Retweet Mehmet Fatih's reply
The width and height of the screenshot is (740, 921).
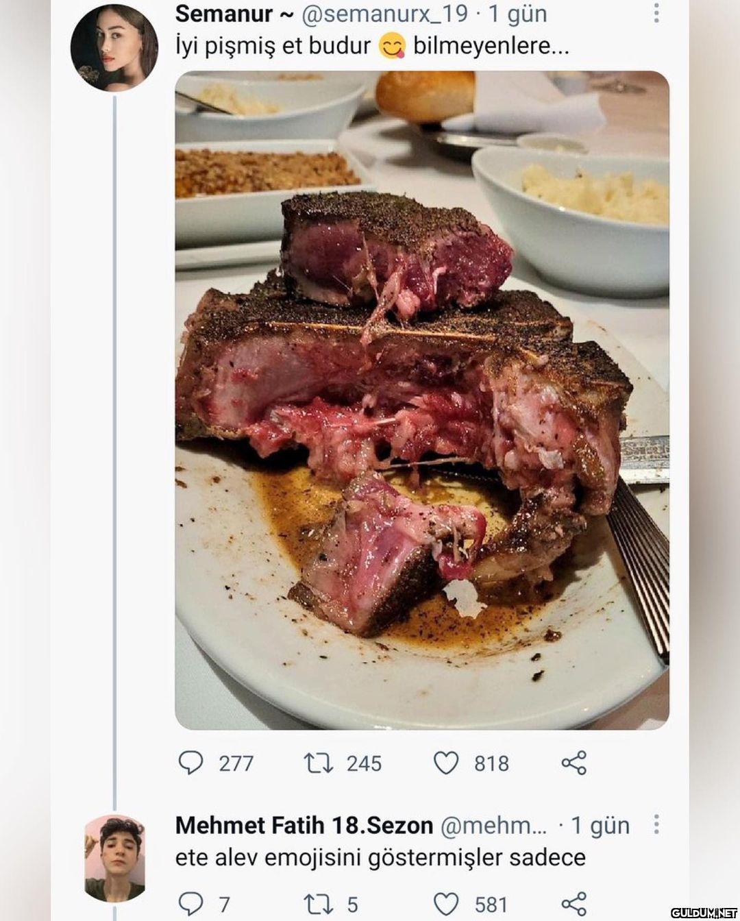click(x=317, y=904)
